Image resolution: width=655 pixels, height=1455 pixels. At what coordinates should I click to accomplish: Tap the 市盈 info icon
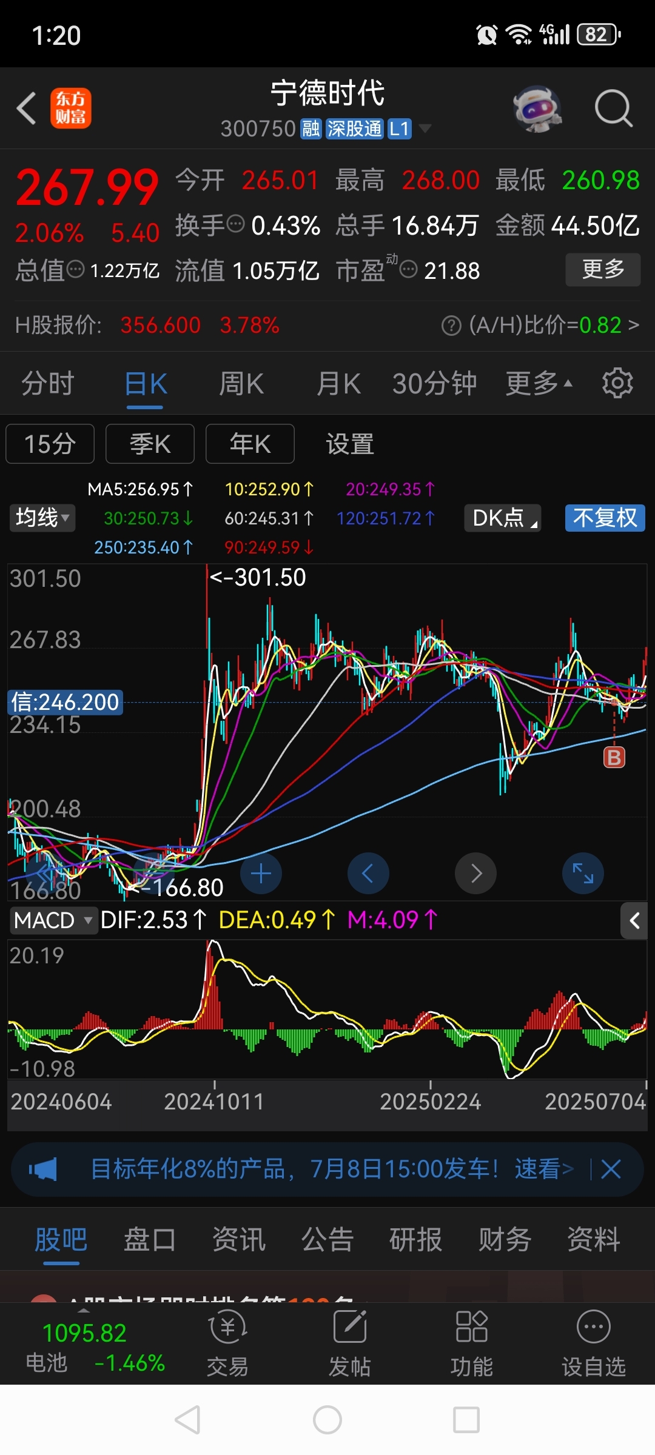click(409, 269)
